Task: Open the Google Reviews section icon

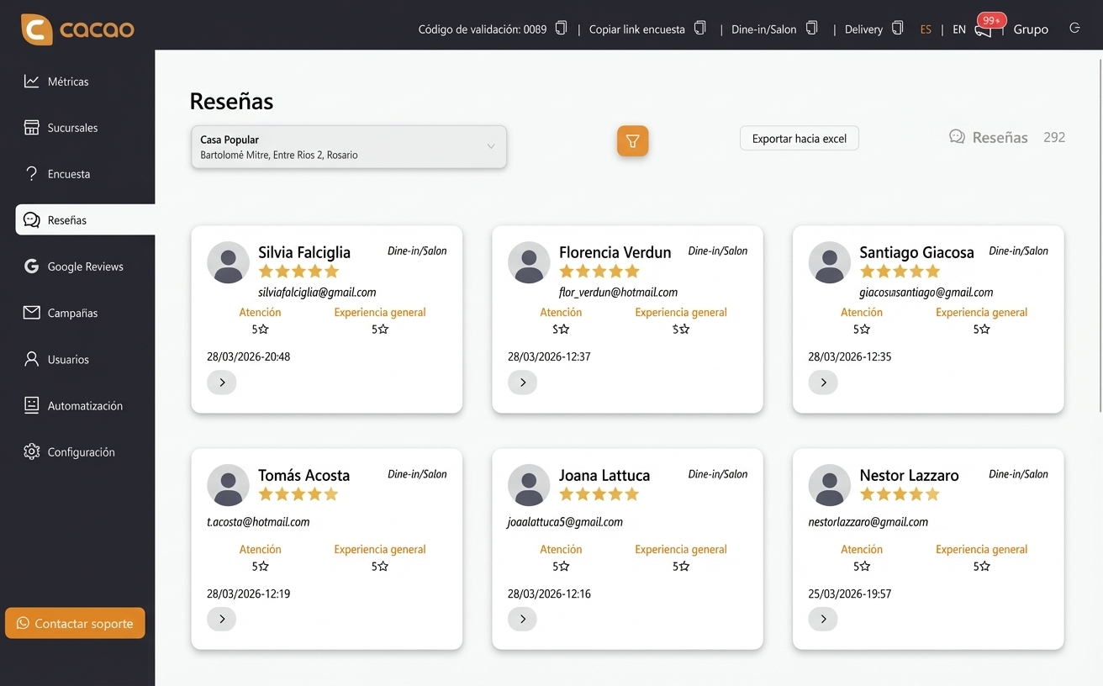Action: pos(31,266)
